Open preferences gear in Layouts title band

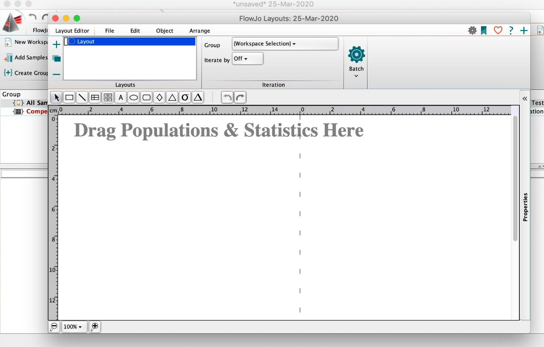(473, 30)
